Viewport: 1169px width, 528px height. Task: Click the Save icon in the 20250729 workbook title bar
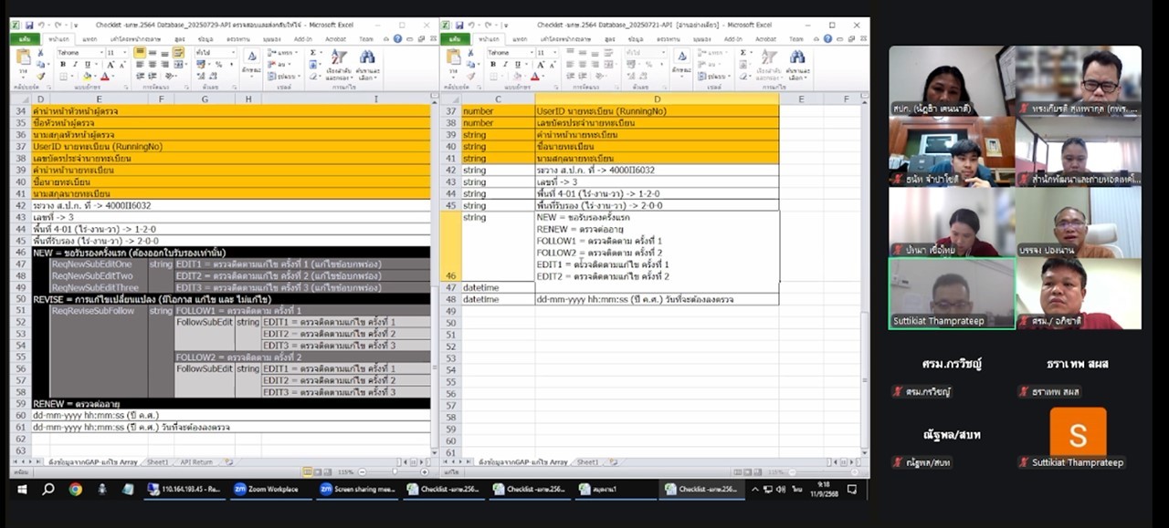tap(29, 26)
